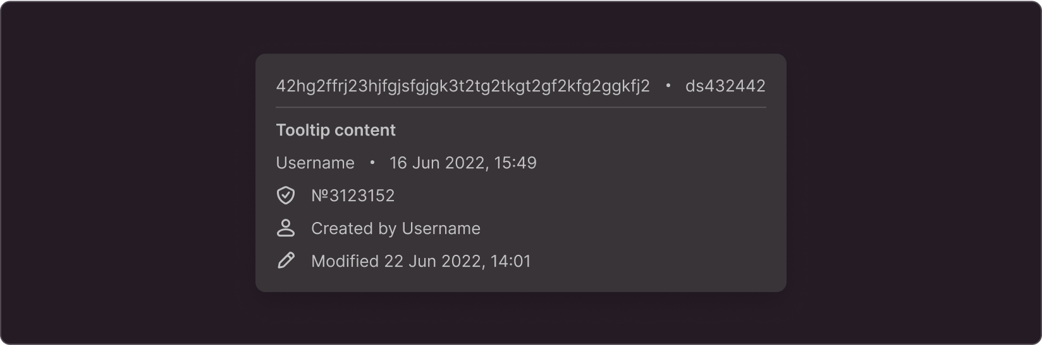Screen dimensions: 1042x345
Task: Click the person icon beside Created by
Action: coord(286,228)
